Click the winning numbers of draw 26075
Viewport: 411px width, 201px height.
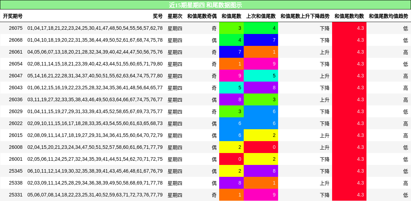point(95,28)
